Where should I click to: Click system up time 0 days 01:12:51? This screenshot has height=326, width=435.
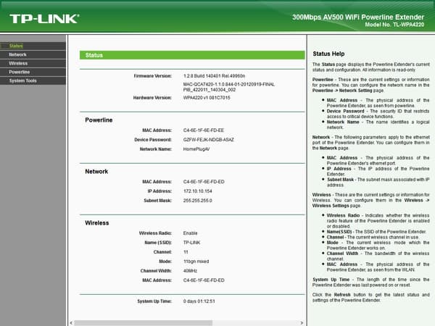[199, 301]
